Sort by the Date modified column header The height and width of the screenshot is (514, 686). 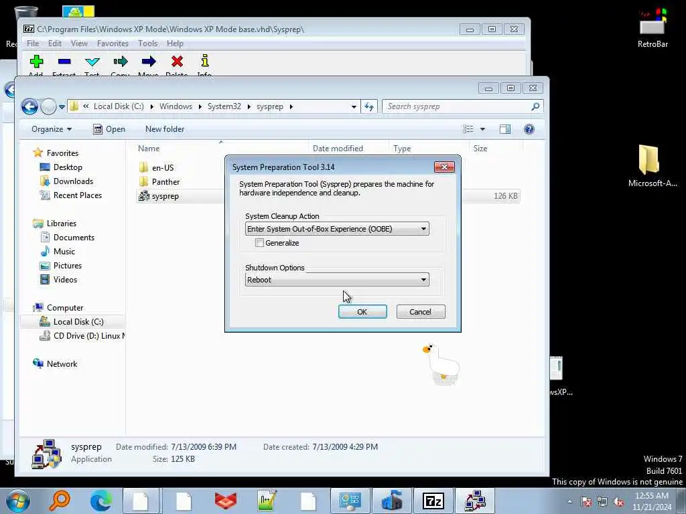pyautogui.click(x=338, y=148)
